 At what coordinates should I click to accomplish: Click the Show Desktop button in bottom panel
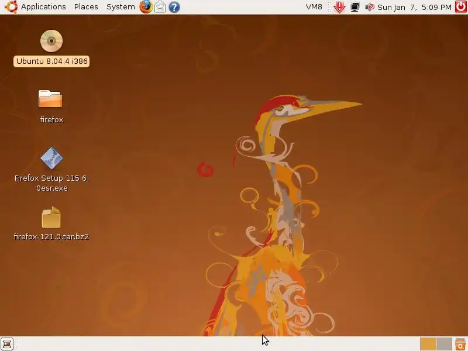point(7,344)
